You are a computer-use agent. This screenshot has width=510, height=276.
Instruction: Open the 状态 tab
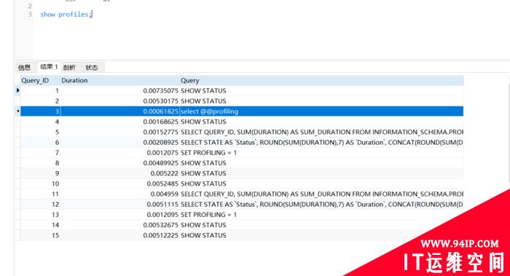pos(92,67)
